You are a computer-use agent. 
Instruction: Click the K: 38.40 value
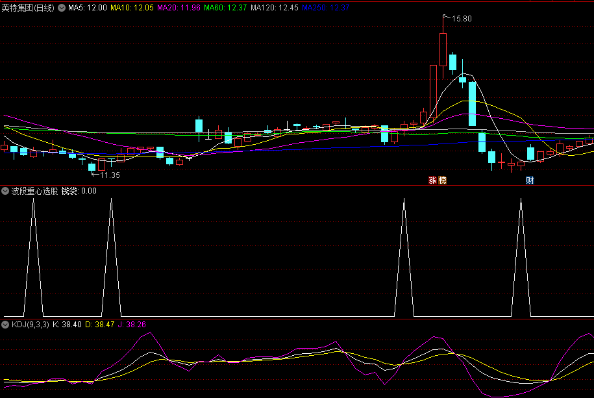click(67, 325)
